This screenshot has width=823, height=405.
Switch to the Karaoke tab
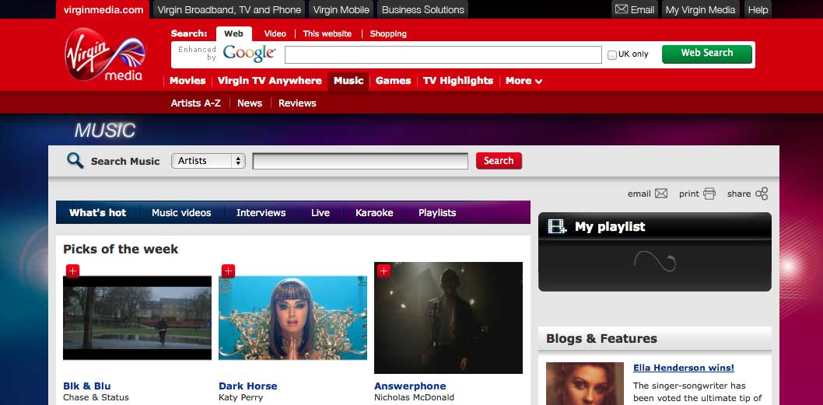[374, 212]
